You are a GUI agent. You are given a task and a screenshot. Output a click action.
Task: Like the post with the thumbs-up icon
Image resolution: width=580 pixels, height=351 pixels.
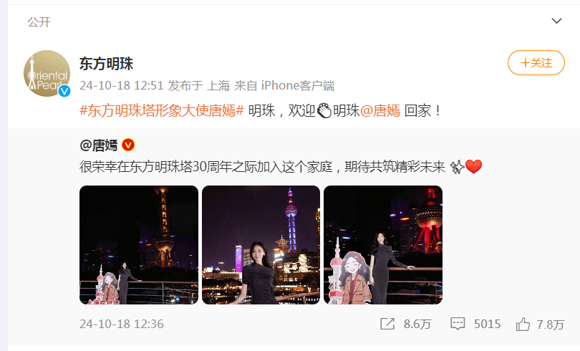(x=523, y=324)
